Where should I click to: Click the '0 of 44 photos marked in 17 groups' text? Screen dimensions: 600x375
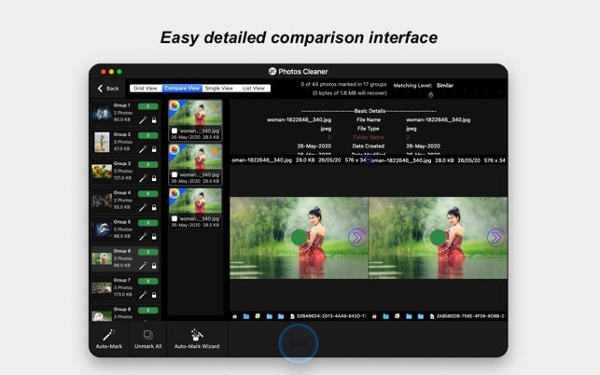(343, 84)
